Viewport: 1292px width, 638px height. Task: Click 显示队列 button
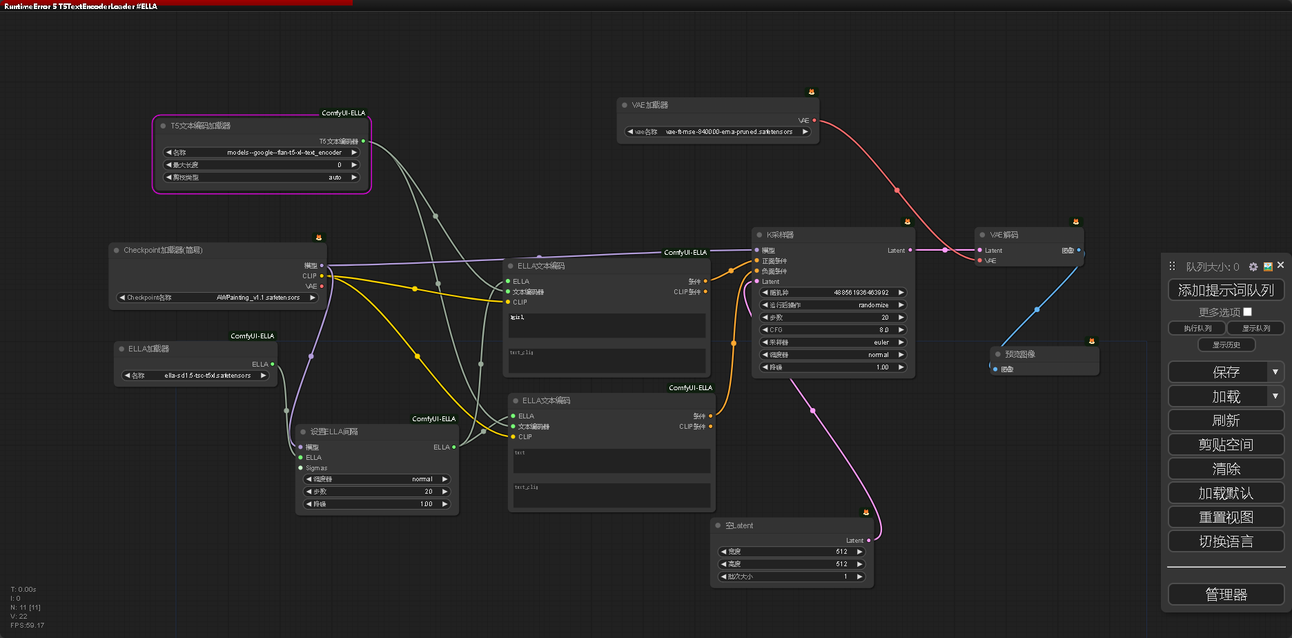(1255, 328)
